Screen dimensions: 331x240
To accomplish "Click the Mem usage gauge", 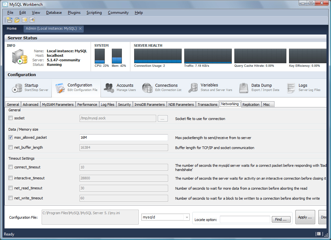I will click(117, 56).
